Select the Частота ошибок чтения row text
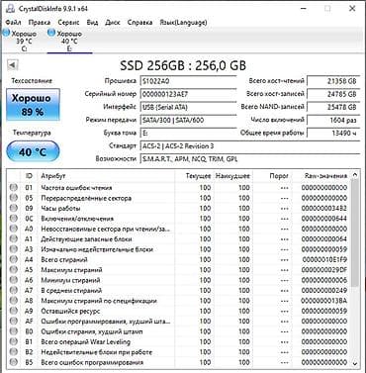The width and height of the screenshot is (366, 373). (76, 188)
